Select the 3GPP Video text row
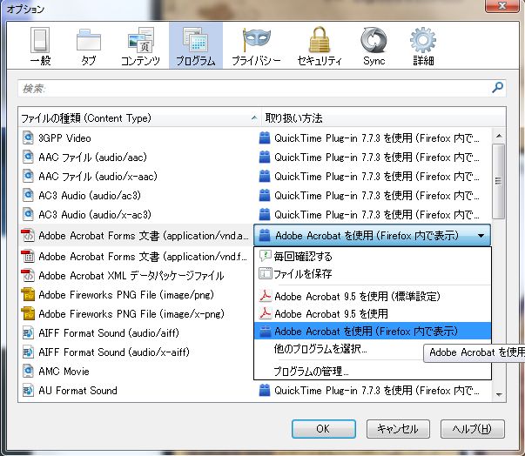The width and height of the screenshot is (525, 456). 64,138
